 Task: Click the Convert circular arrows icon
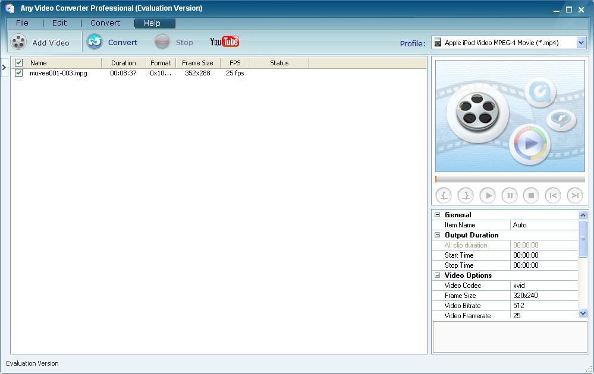tap(95, 42)
